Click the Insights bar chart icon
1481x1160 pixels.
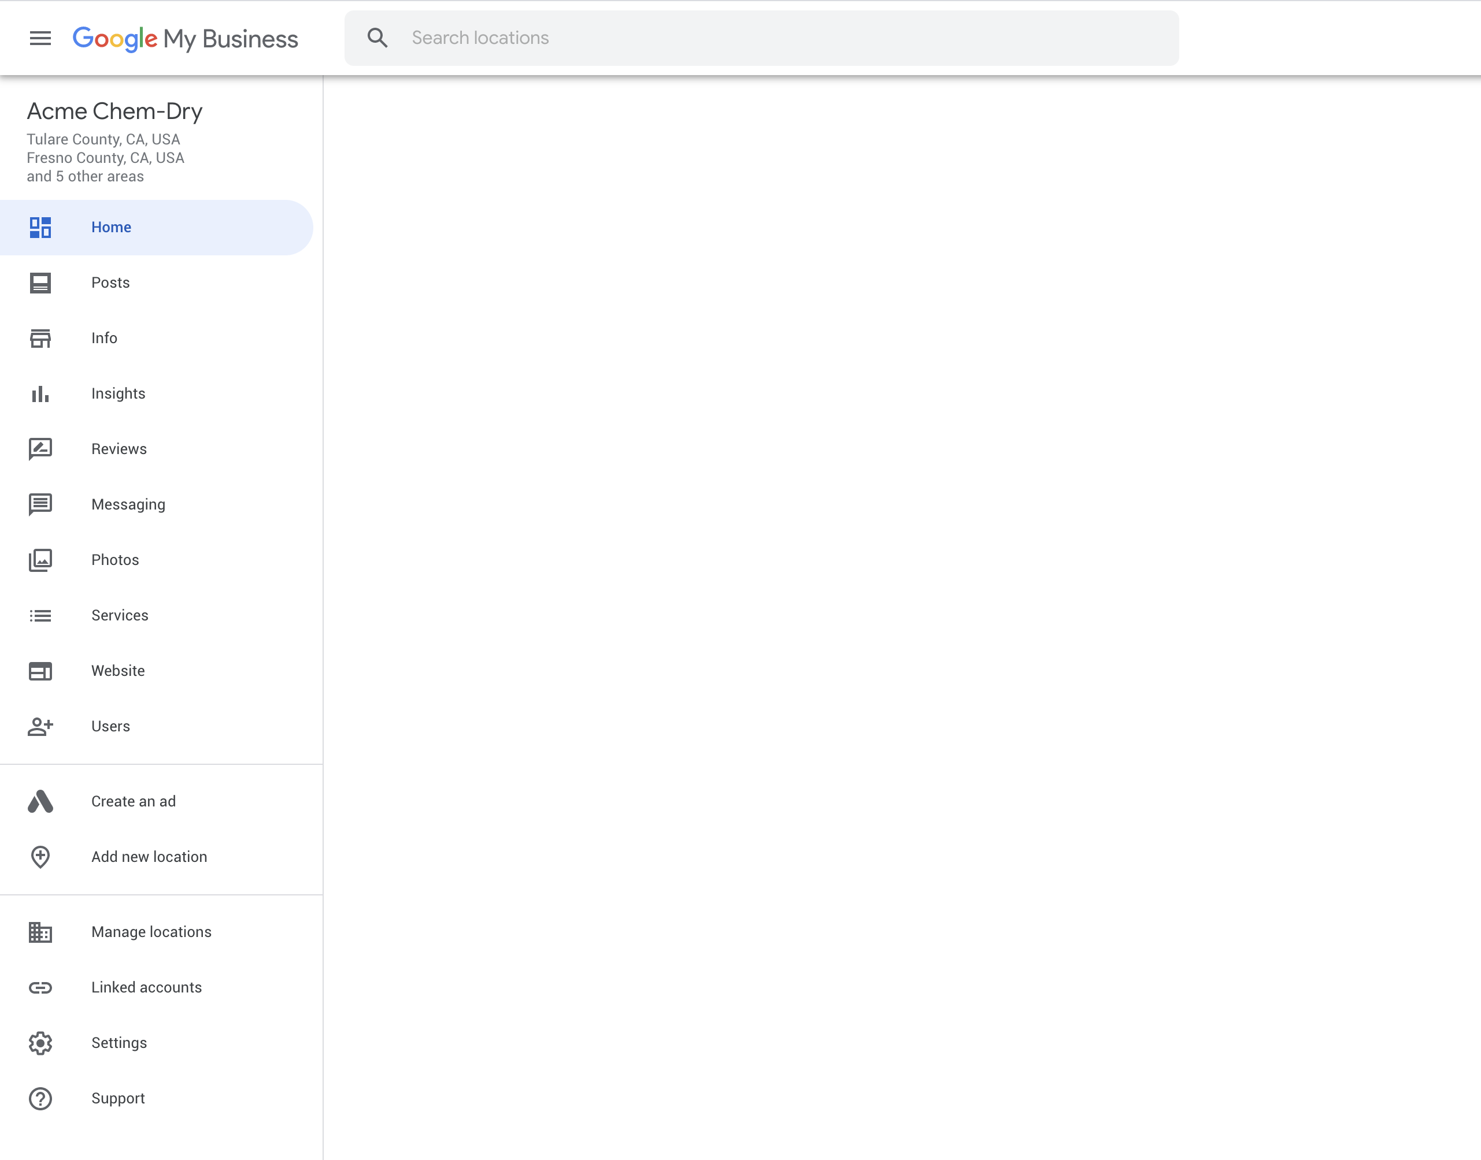pyautogui.click(x=40, y=394)
